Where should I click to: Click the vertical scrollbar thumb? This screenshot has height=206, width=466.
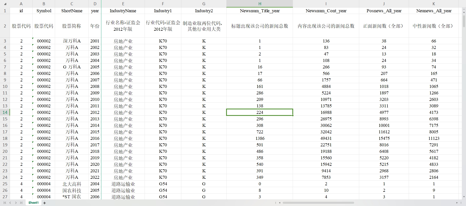[x=464, y=21]
